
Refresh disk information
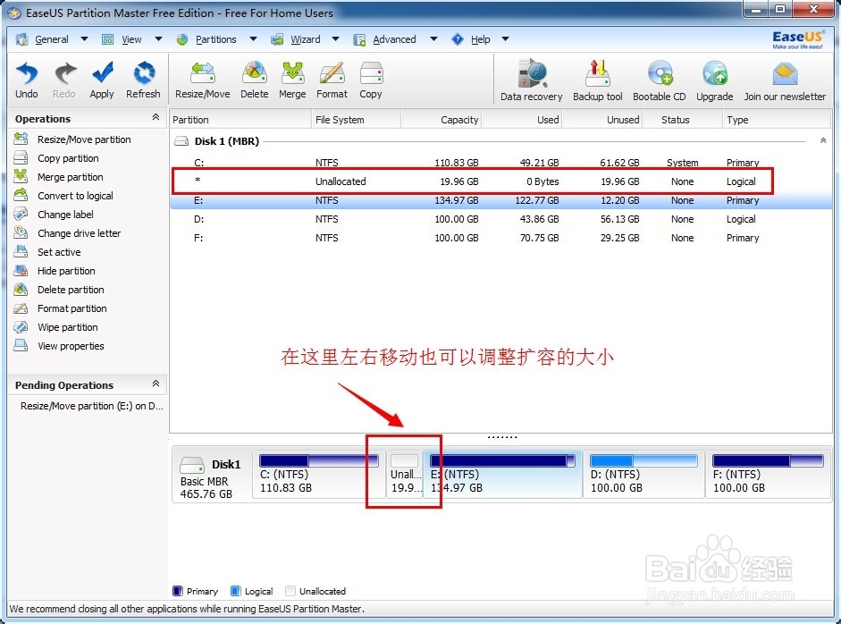point(143,80)
